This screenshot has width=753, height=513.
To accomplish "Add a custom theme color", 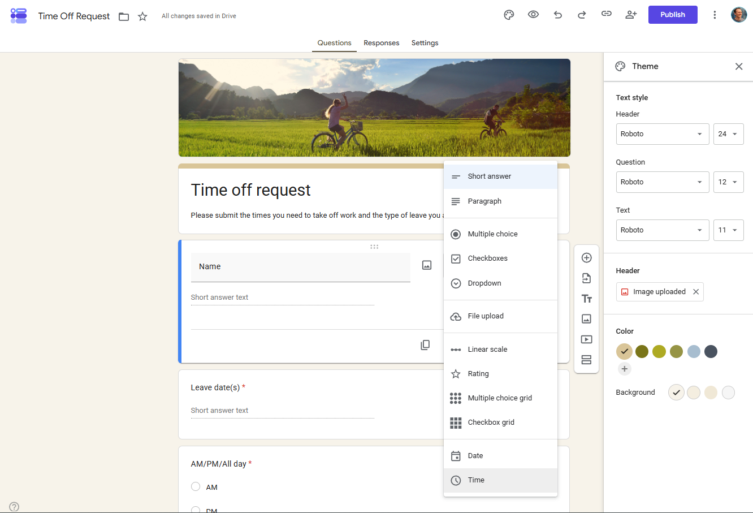I will (624, 369).
